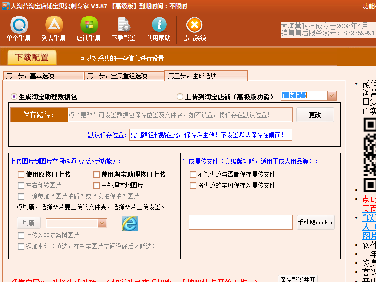Expand the image folder dropdown beside 刷新
Viewport: 376px width, 282px height.
pyautogui.click(x=102, y=223)
